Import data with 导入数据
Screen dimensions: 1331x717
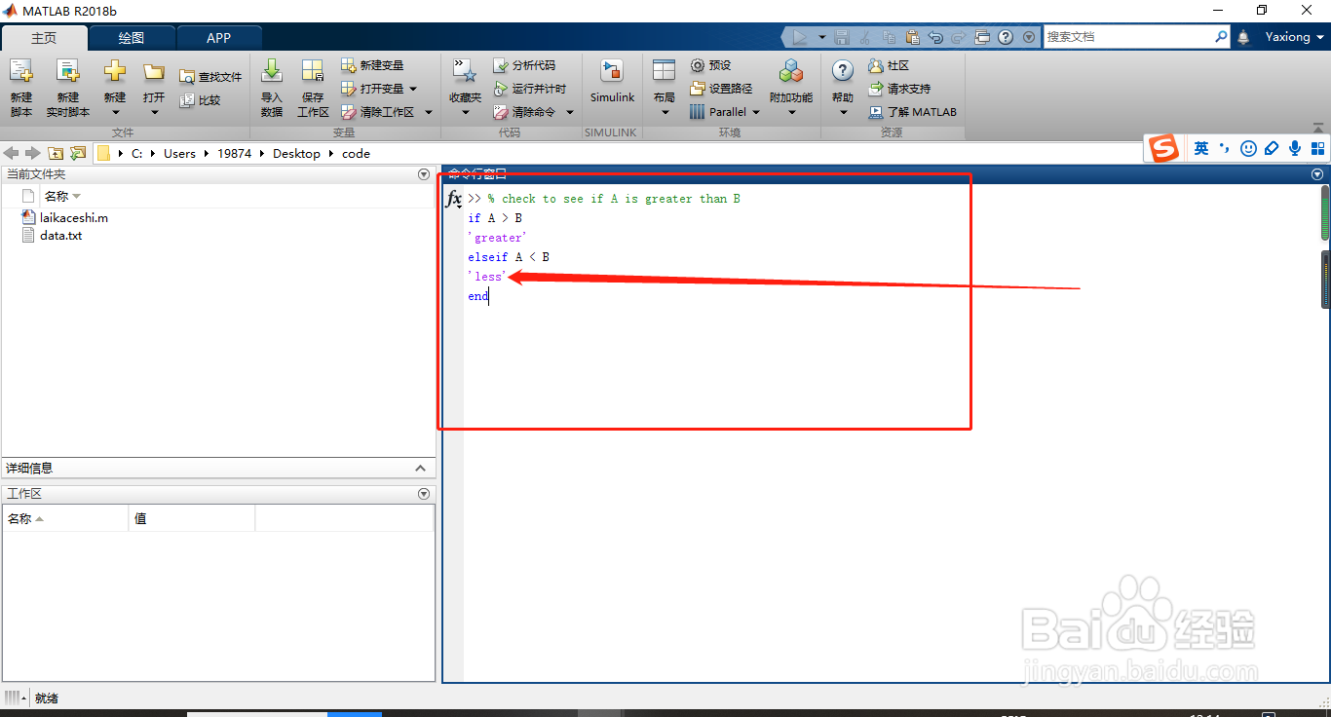coord(272,88)
